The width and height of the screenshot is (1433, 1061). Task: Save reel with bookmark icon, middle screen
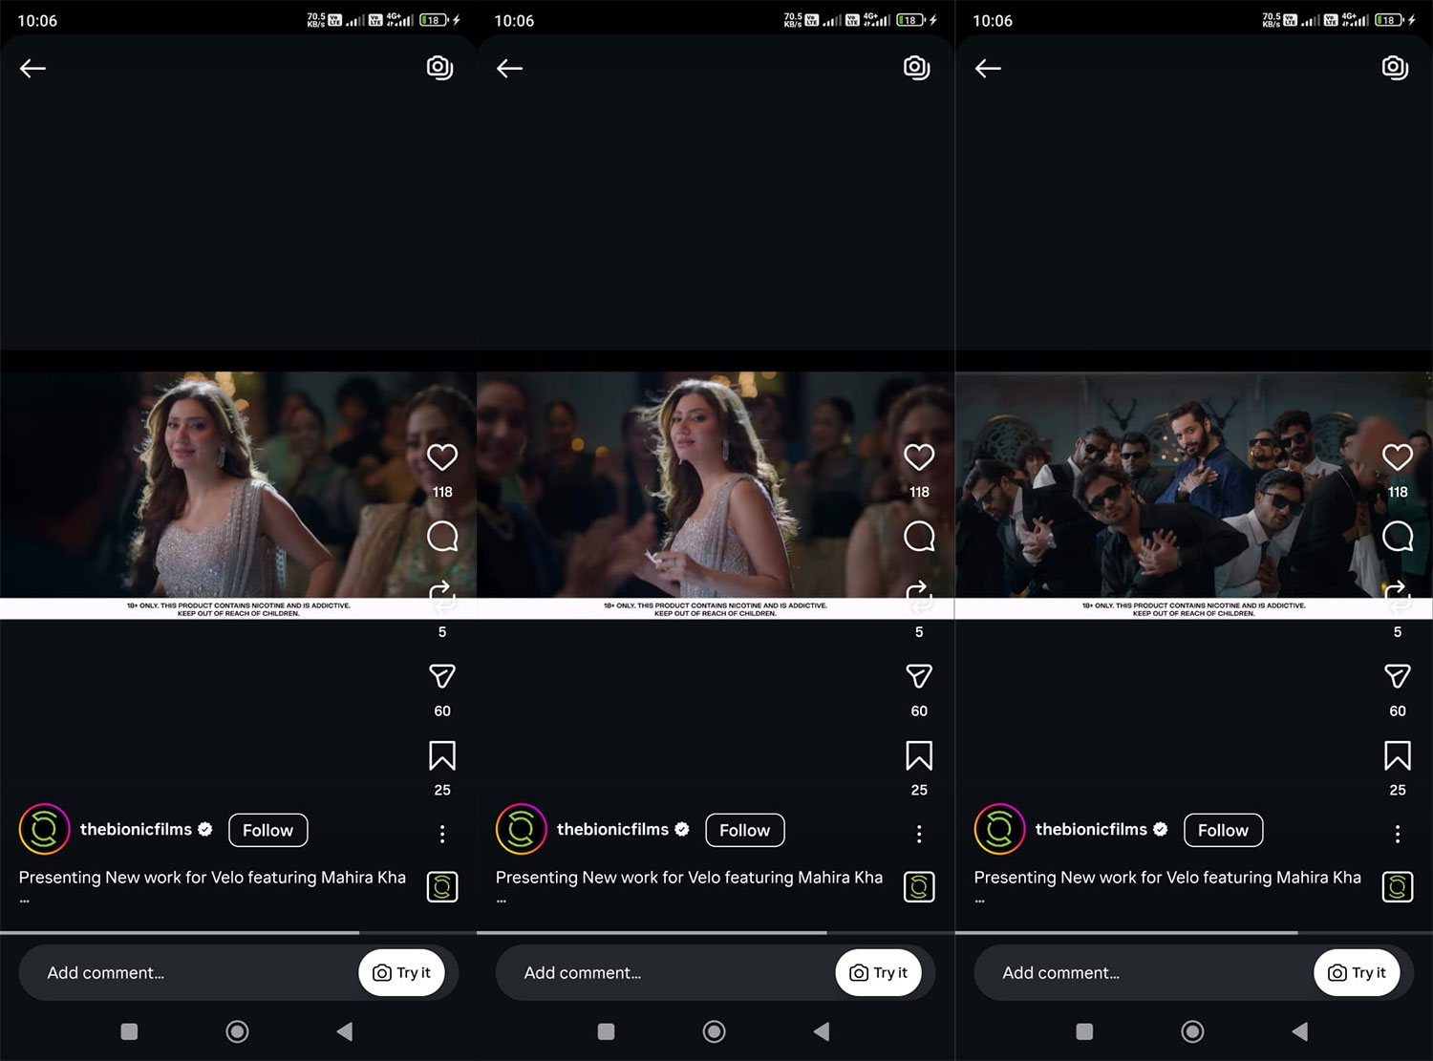[x=919, y=756]
